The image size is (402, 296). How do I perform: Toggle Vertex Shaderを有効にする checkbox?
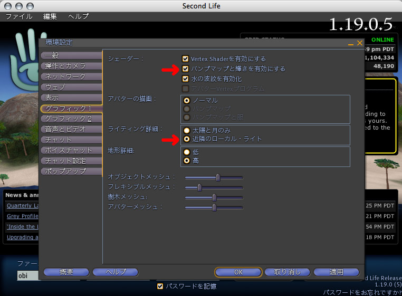(x=185, y=58)
